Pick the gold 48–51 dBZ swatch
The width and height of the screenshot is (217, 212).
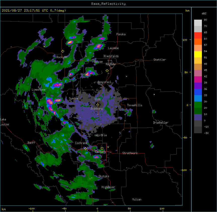198,61
